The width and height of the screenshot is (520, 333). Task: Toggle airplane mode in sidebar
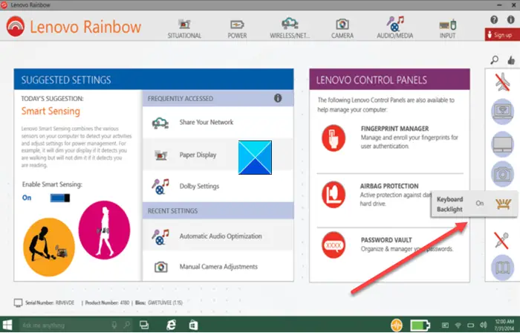click(x=502, y=82)
